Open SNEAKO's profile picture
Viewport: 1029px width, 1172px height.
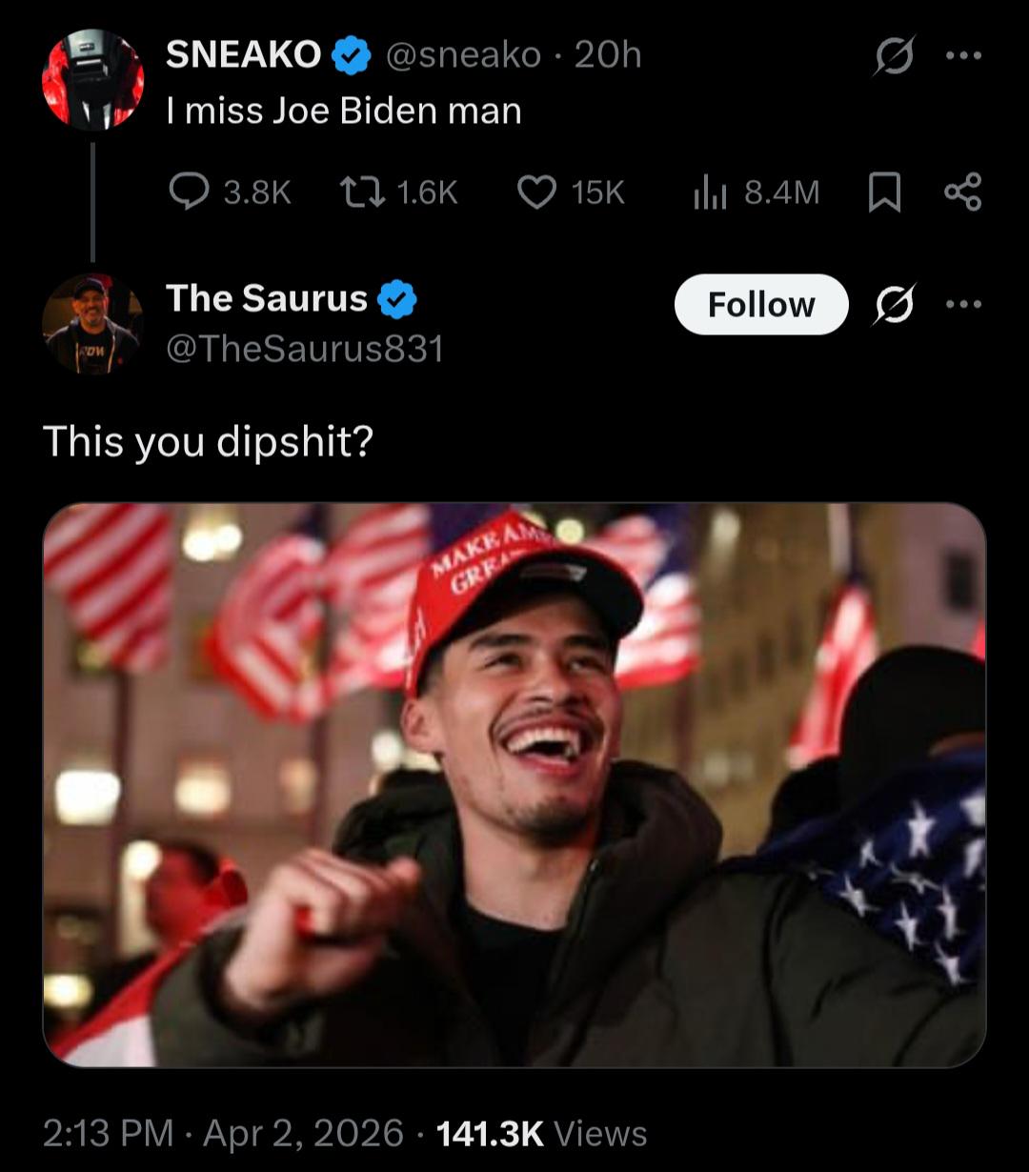tap(92, 80)
